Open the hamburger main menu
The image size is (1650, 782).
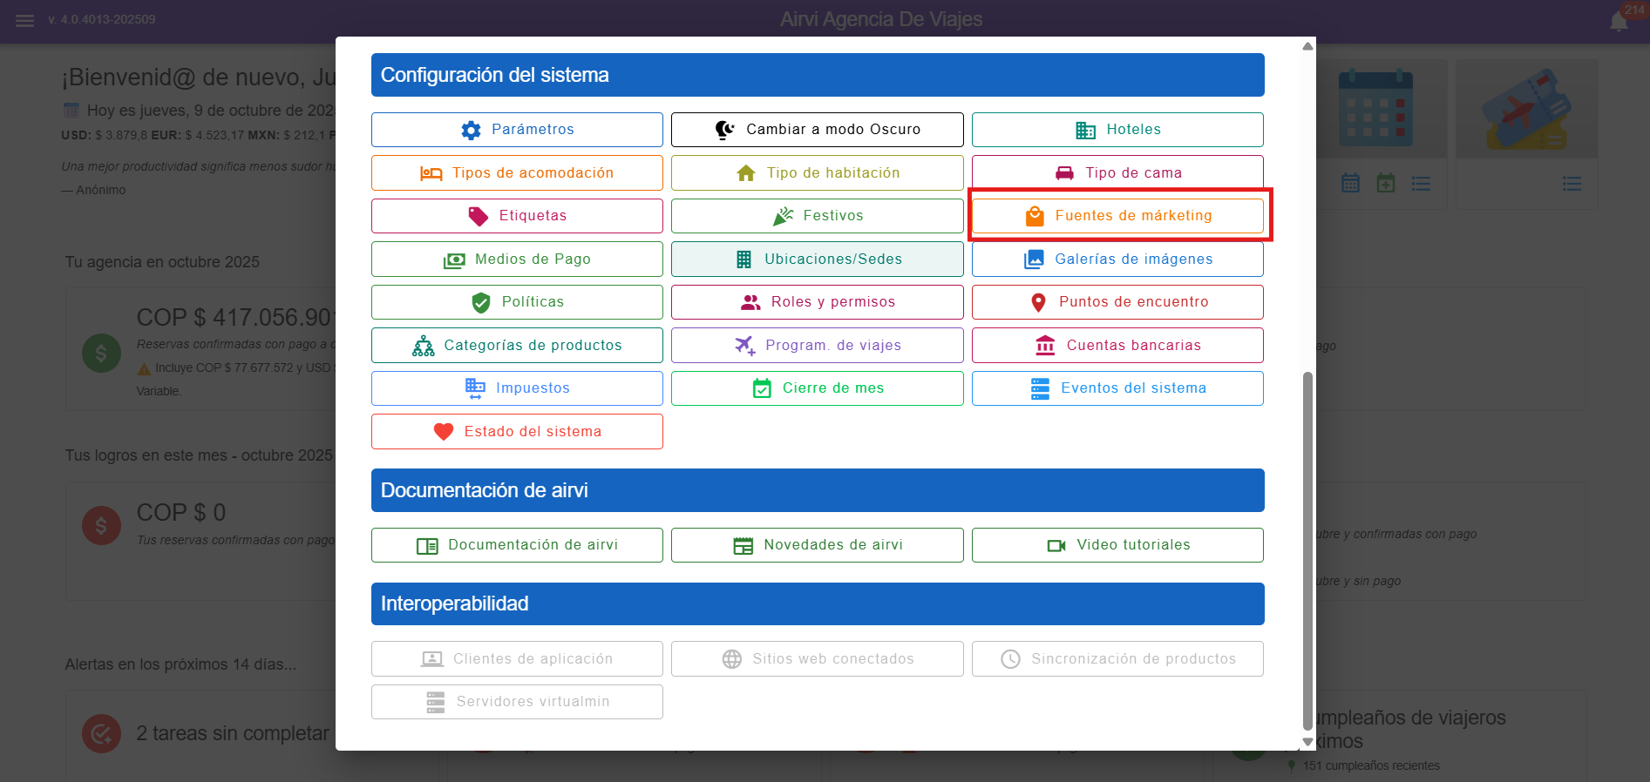click(24, 20)
